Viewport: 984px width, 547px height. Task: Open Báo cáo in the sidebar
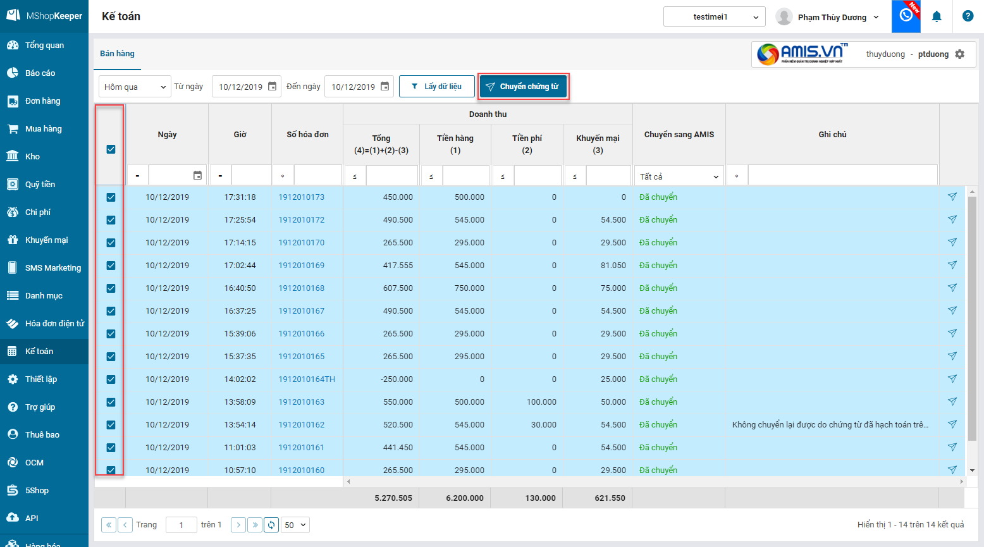pyautogui.click(x=40, y=73)
